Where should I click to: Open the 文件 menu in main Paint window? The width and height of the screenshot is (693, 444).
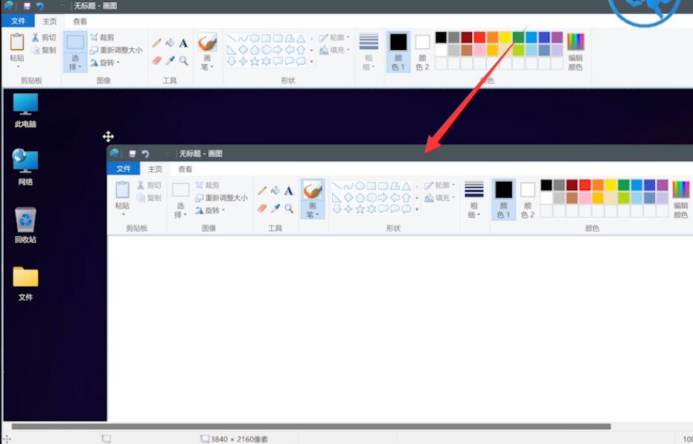coord(18,21)
